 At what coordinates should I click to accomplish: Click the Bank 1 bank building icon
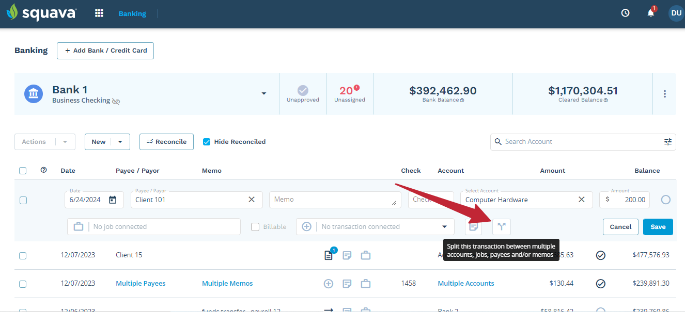point(34,94)
